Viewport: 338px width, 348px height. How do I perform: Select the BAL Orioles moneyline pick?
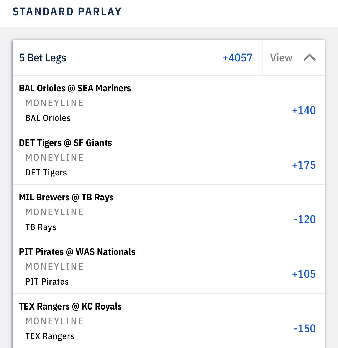pyautogui.click(x=48, y=118)
